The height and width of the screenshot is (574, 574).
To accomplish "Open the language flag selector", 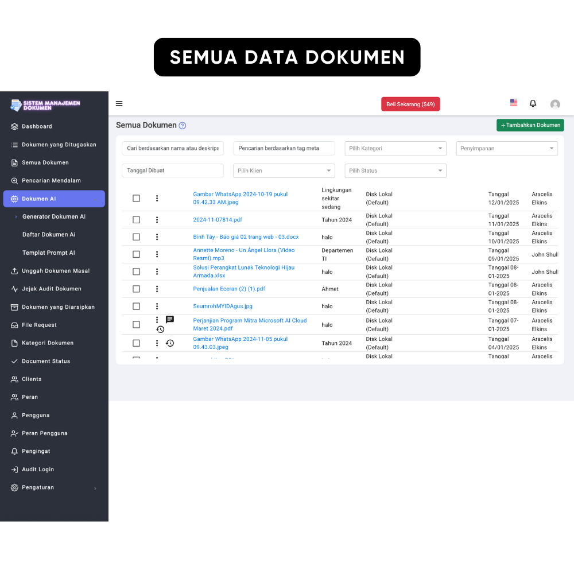I will [514, 103].
